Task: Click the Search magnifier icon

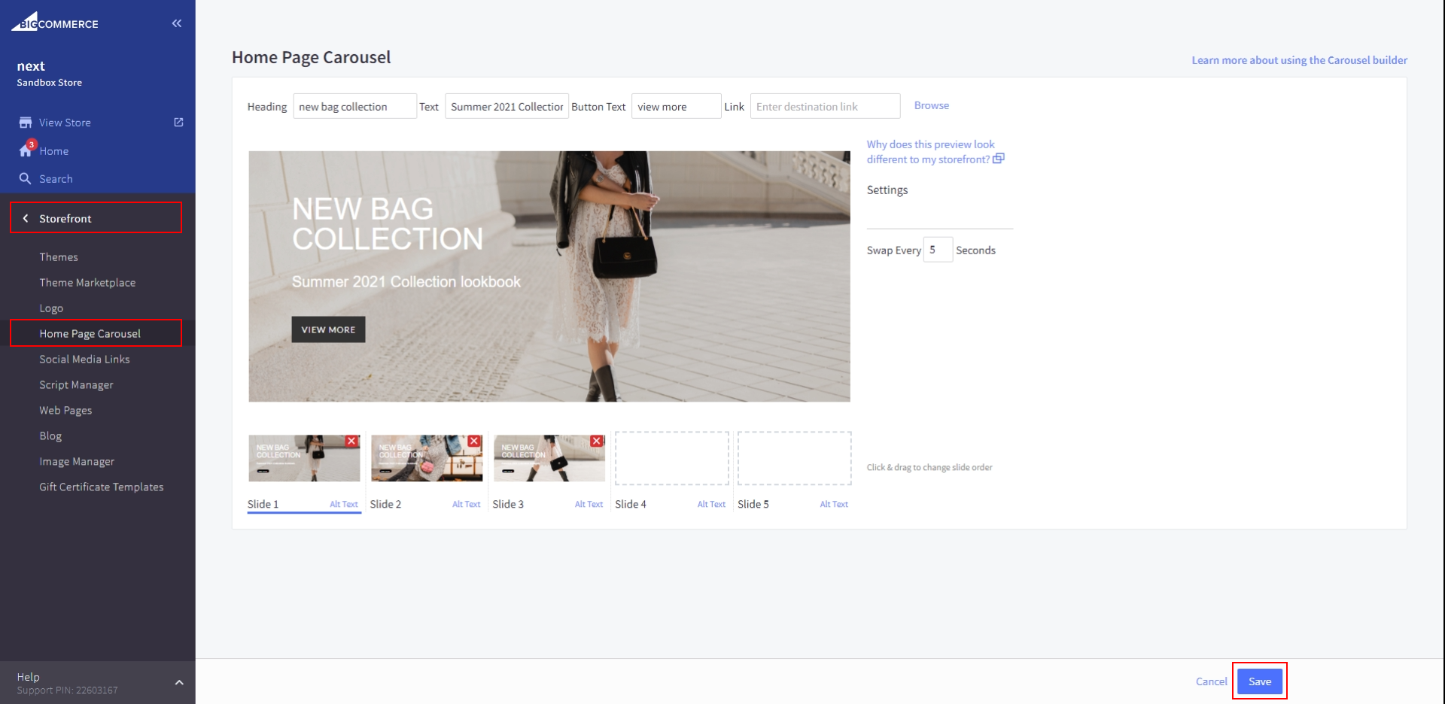Action: tap(26, 179)
